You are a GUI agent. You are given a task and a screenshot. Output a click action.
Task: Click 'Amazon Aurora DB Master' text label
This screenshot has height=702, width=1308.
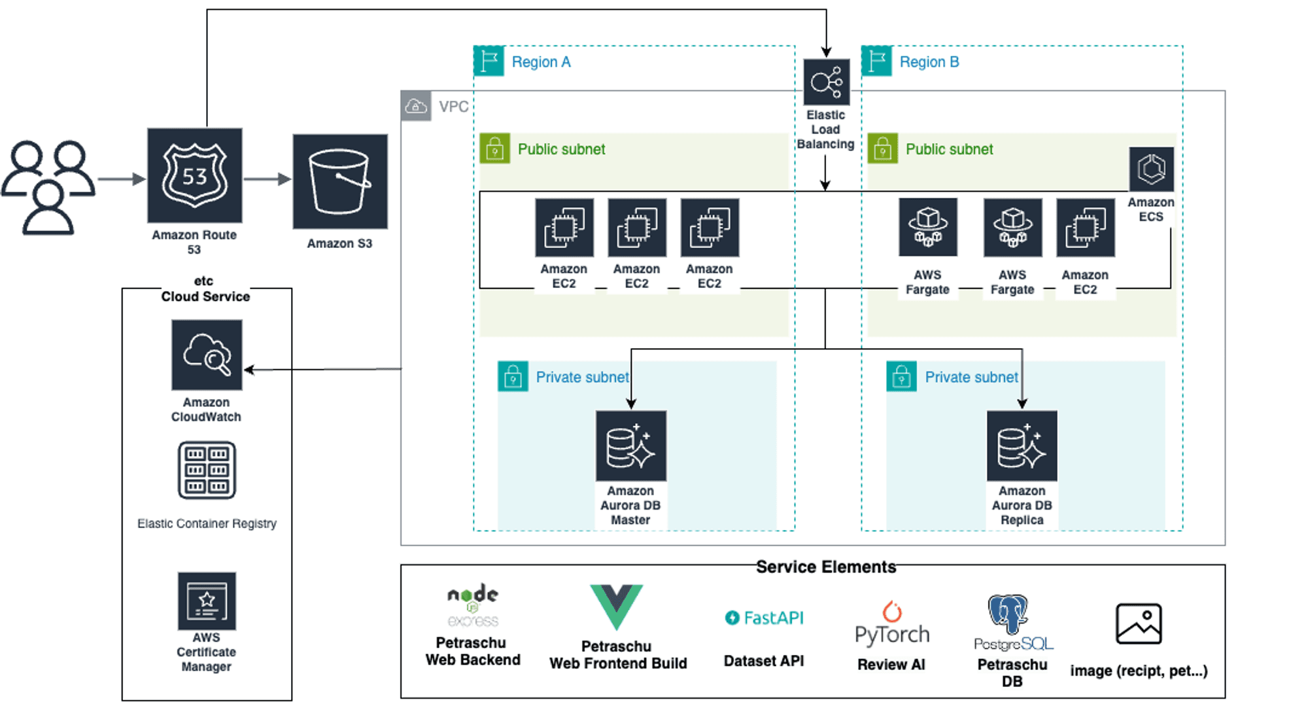630,505
